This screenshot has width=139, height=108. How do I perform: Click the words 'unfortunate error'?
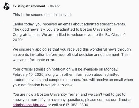point(40,60)
